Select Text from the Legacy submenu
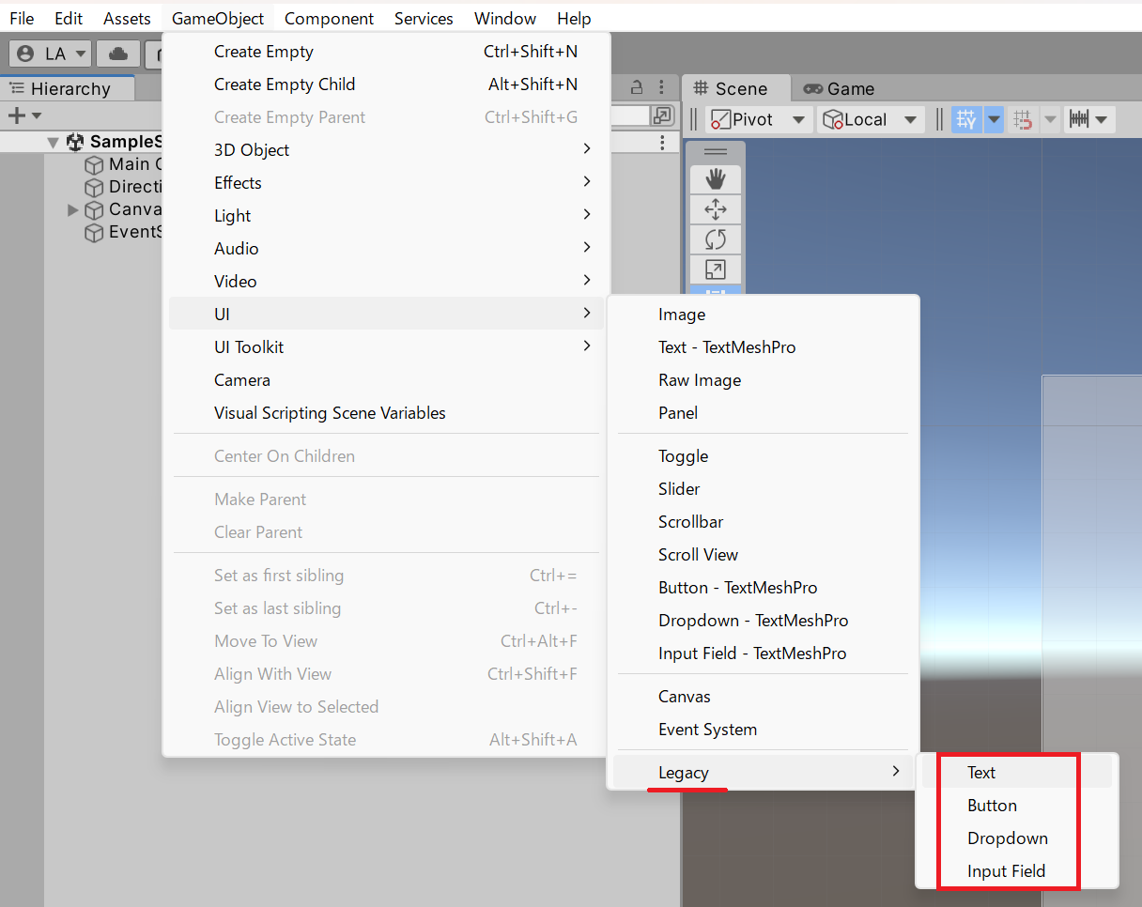The image size is (1142, 907). (980, 772)
